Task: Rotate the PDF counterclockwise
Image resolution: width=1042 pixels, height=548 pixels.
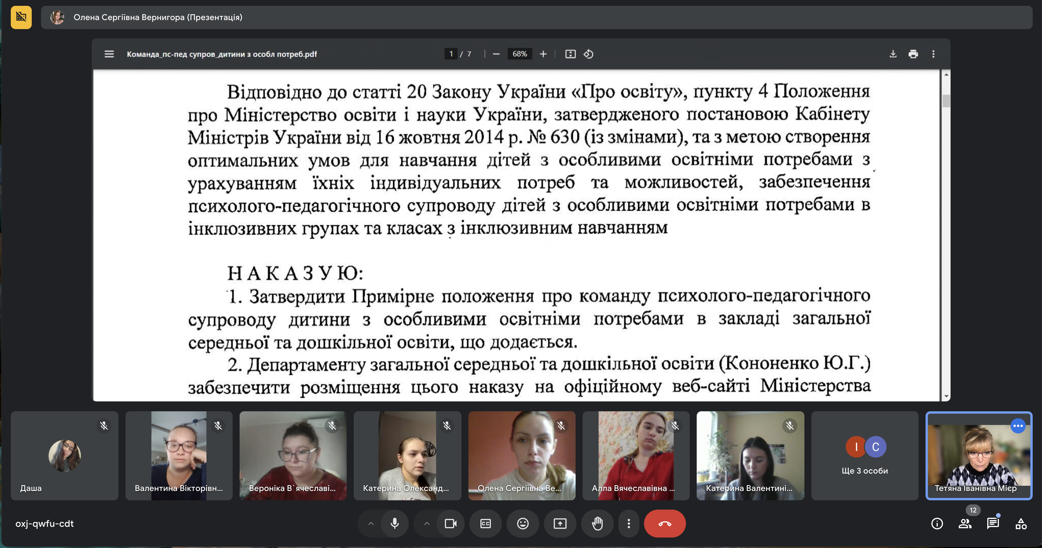Action: (588, 54)
